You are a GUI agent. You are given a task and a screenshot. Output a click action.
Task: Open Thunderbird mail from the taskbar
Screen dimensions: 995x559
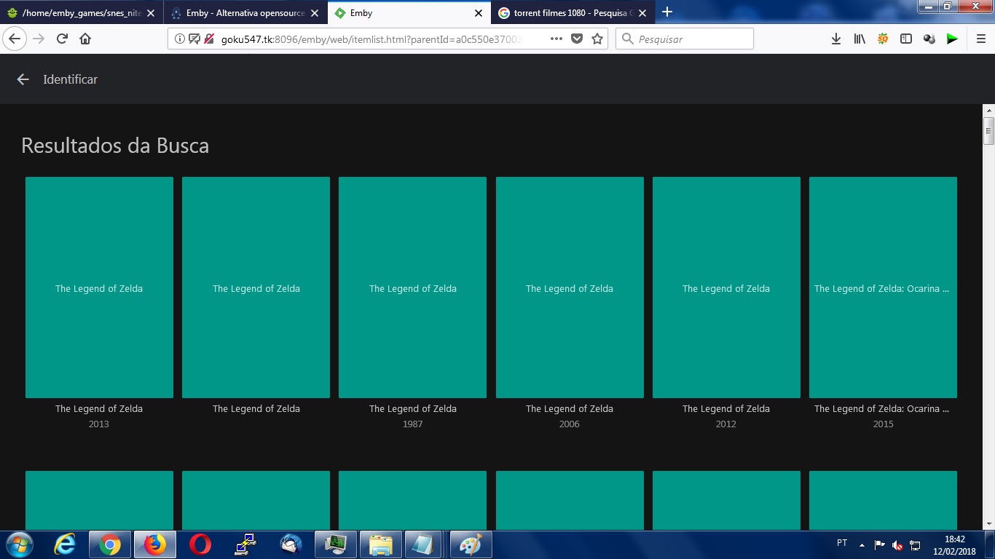[x=291, y=544]
